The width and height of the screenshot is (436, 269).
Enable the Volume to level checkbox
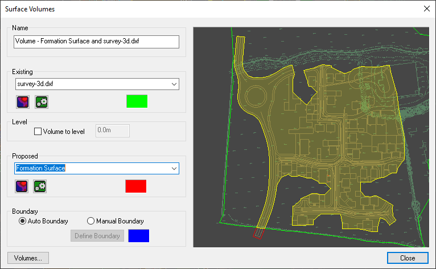[39, 132]
